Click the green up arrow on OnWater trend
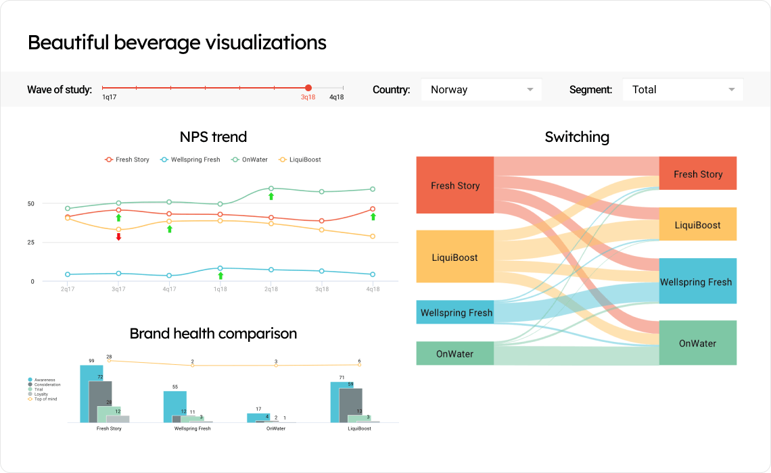 tap(271, 196)
